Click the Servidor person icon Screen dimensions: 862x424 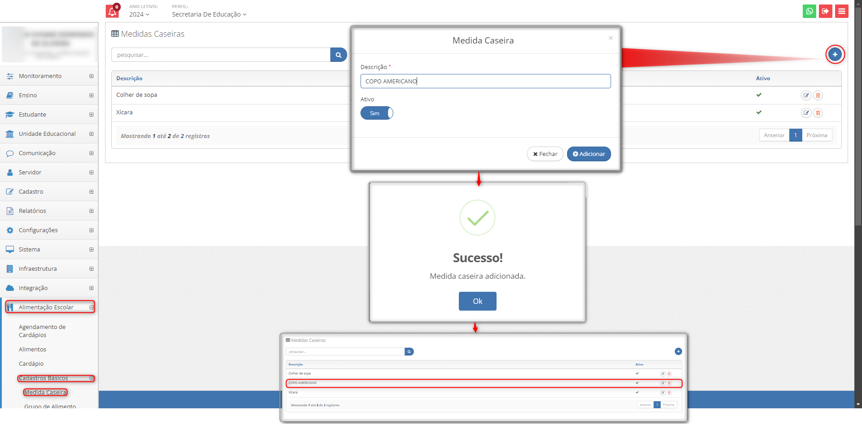(10, 173)
